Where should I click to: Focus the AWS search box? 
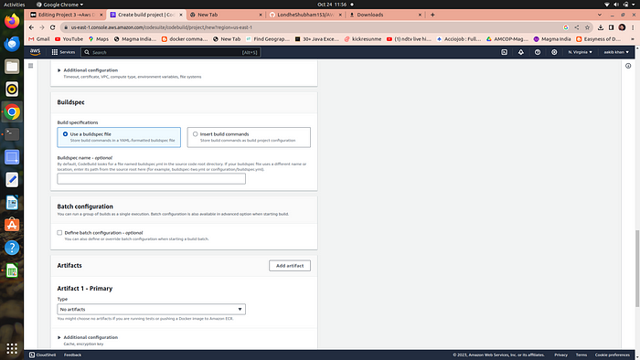171,52
